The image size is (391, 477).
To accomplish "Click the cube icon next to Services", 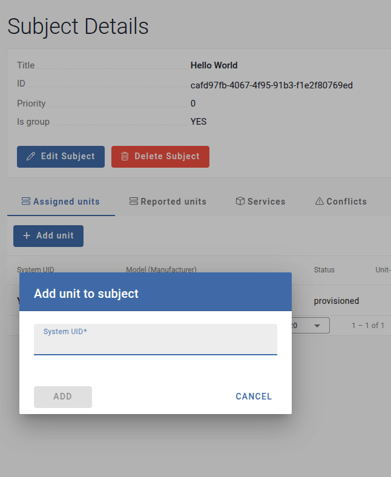I will 240,202.
